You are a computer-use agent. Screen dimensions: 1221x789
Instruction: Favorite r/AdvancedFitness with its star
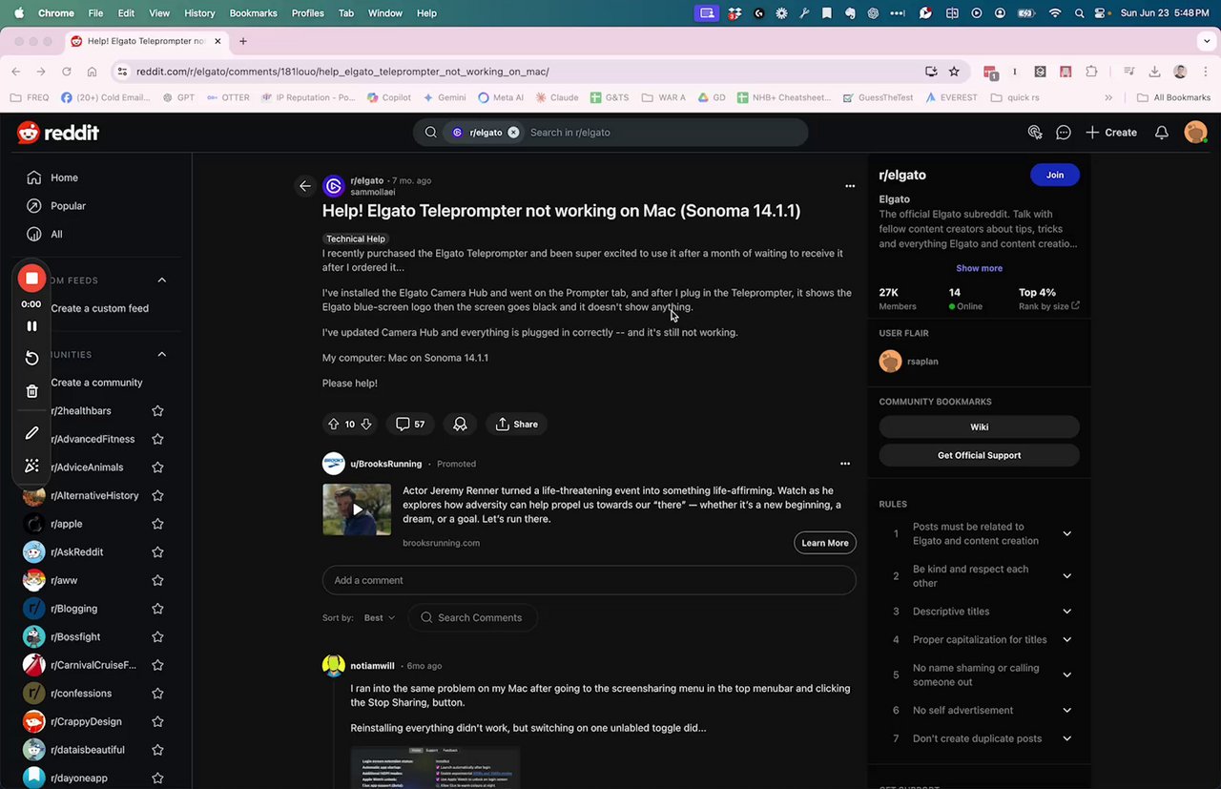[x=157, y=439]
